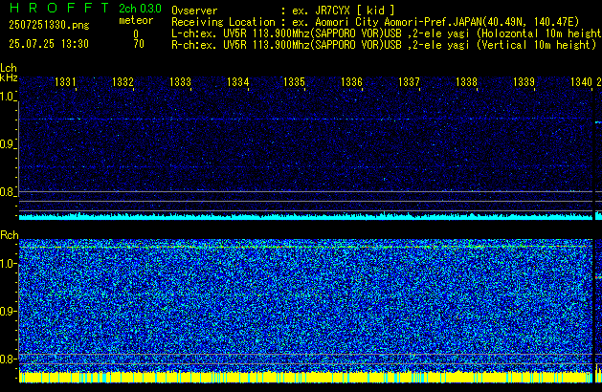Click the Lch 0.9 kHz axis label
This screenshot has width=602, height=392.
point(8,144)
